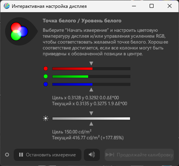
Task: Click the red channel circle icon
Action: 45,69
